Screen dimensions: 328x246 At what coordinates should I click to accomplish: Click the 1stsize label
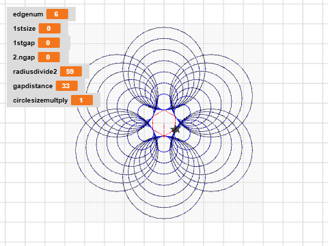25,29
